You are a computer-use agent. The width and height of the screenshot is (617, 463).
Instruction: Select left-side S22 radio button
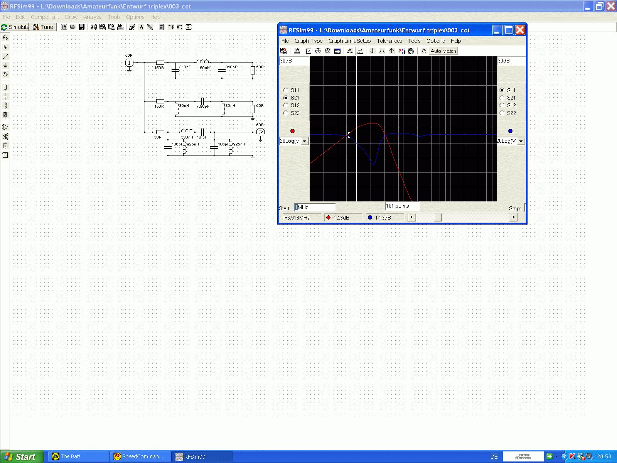tap(286, 113)
